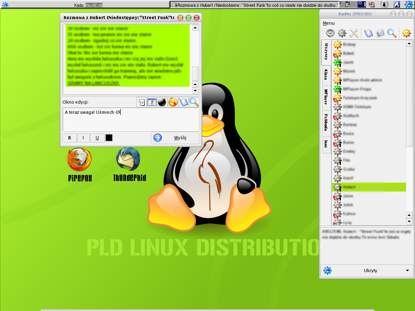The image size is (415, 311).
Task: Click the down arrow of chat history scrollbar
Action: (195, 91)
